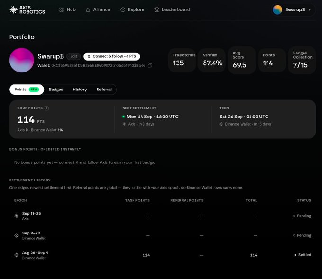Click task points 114 in settled row
322x279 pixels.
146,255
